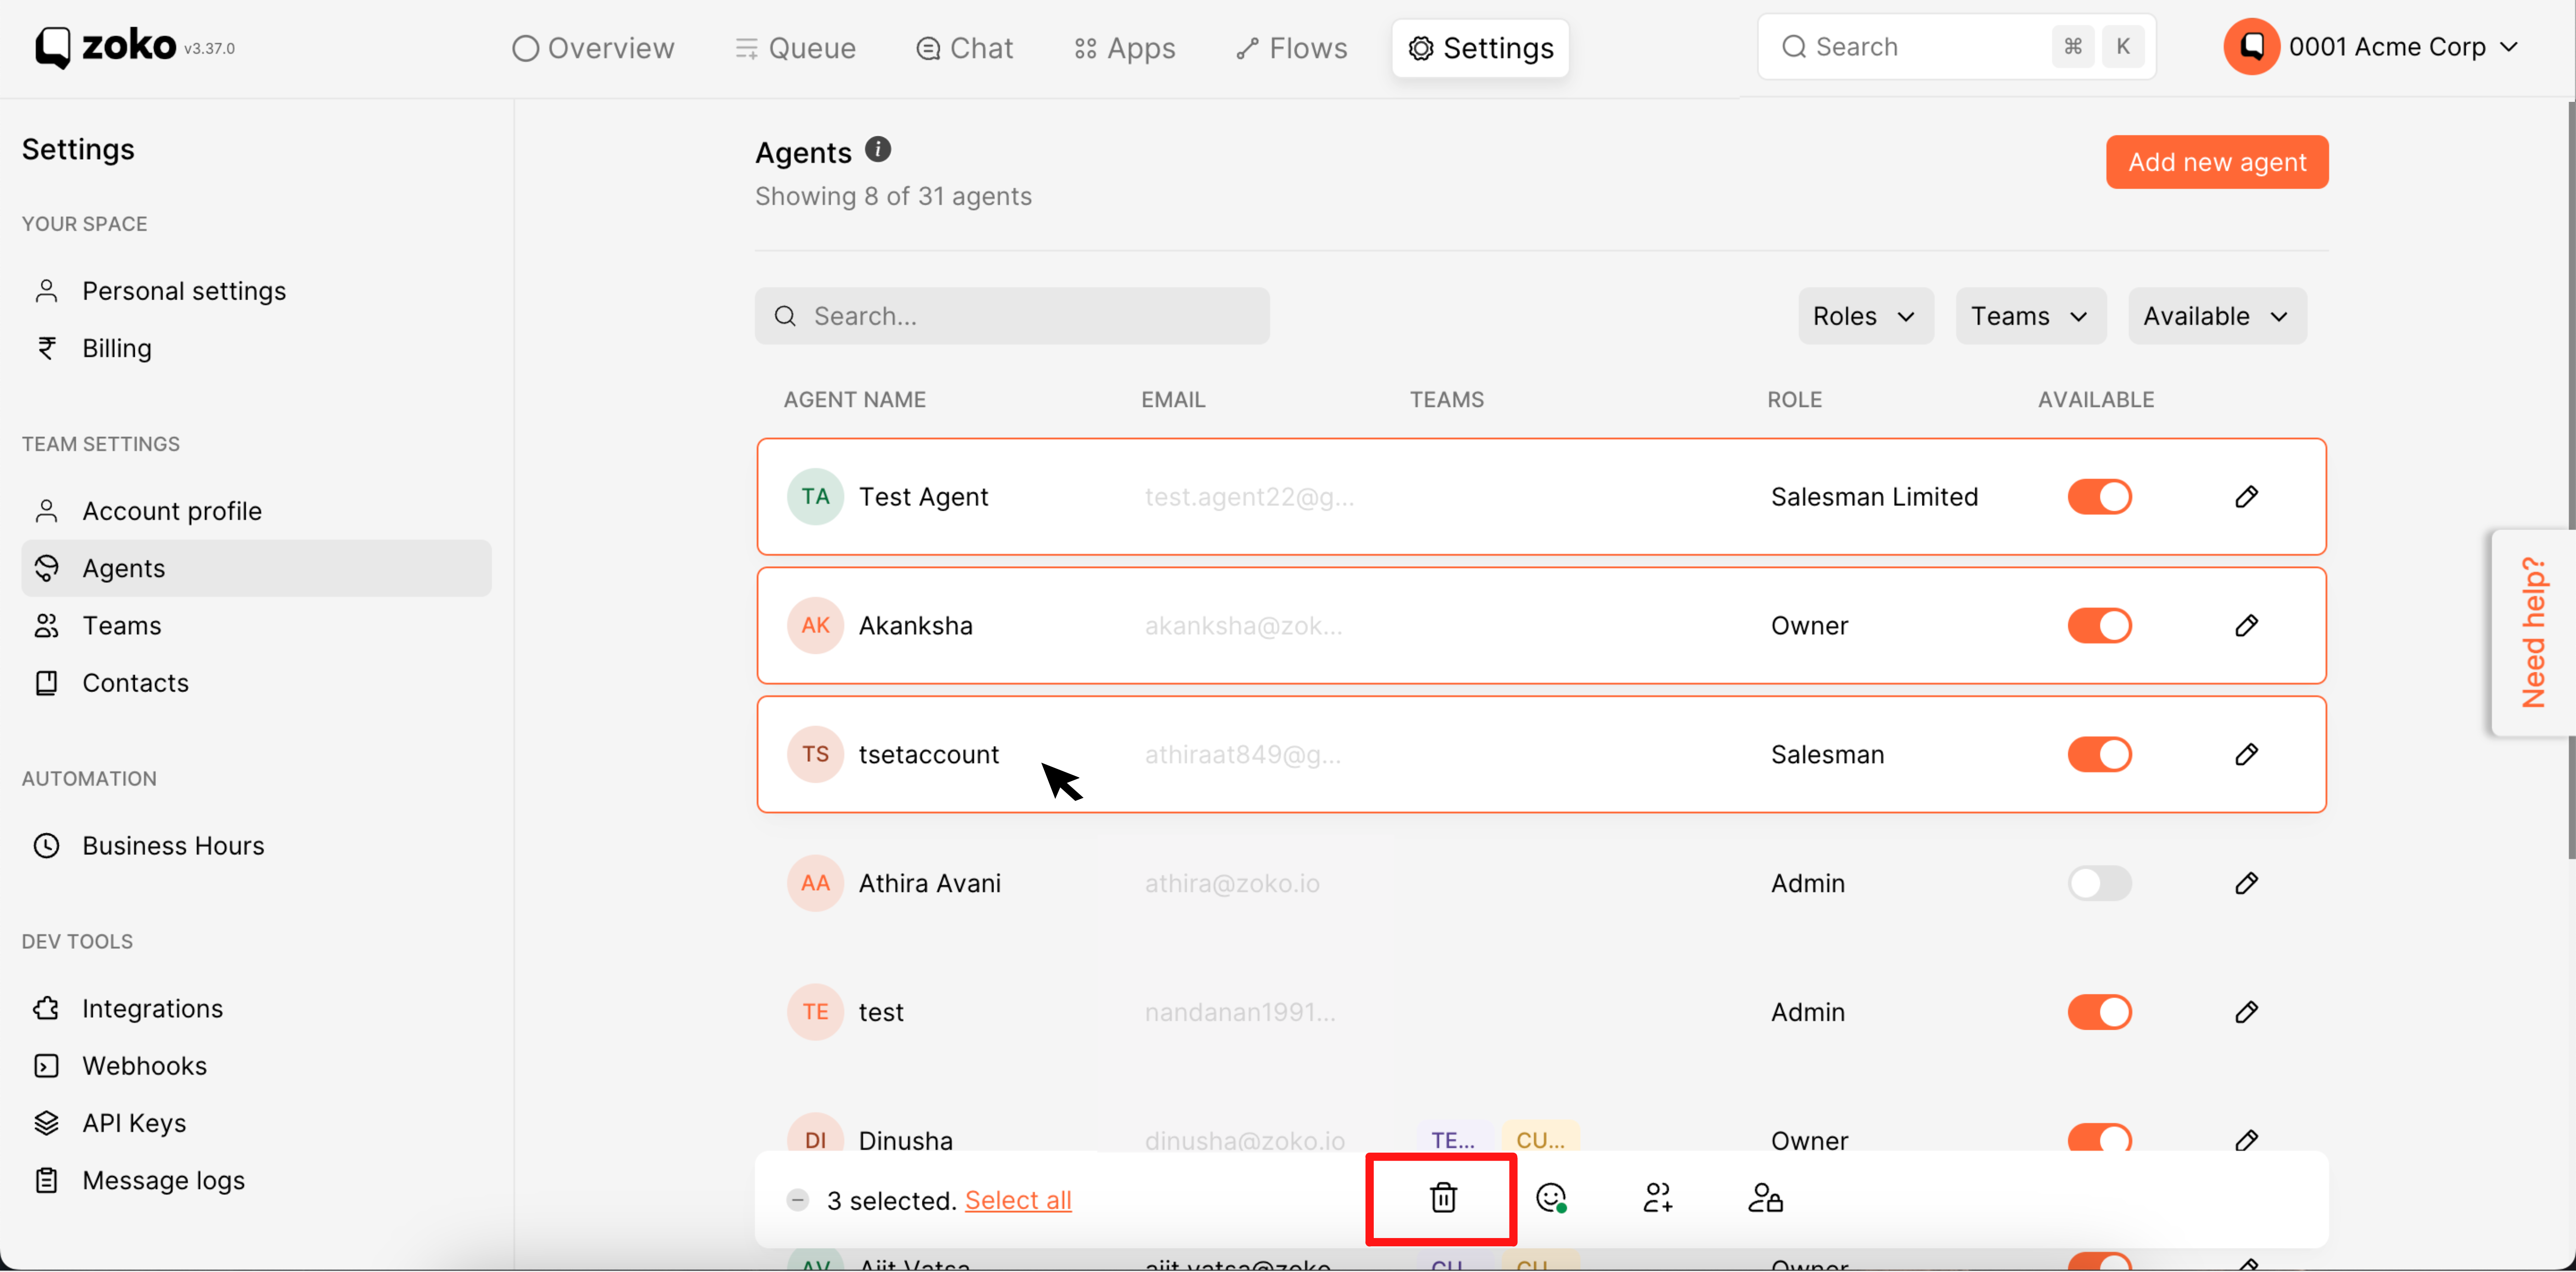The height and width of the screenshot is (1272, 2576).
Task: Deselect agents with the minus circle icon
Action: [x=797, y=1200]
